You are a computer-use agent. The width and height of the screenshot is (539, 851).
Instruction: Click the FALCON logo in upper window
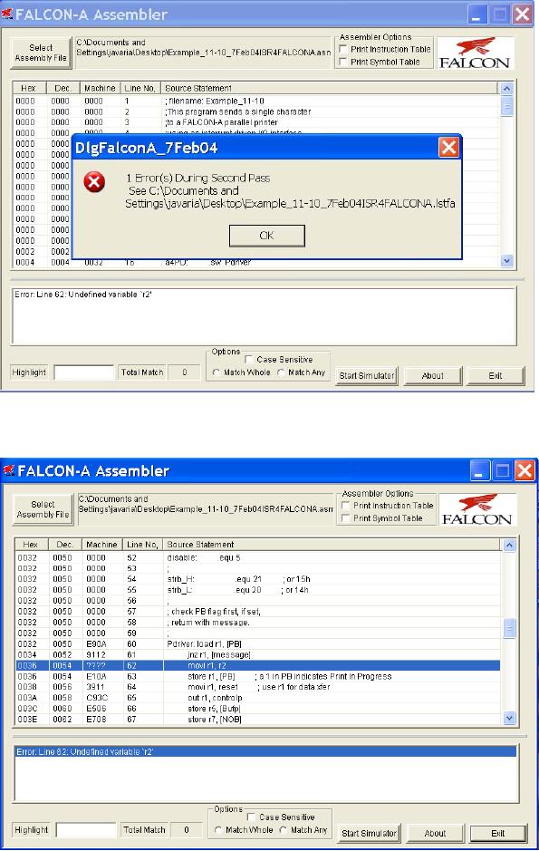[475, 53]
